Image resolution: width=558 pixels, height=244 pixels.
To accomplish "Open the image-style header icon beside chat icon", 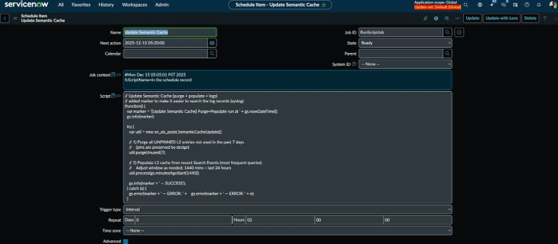I will (x=515, y=5).
